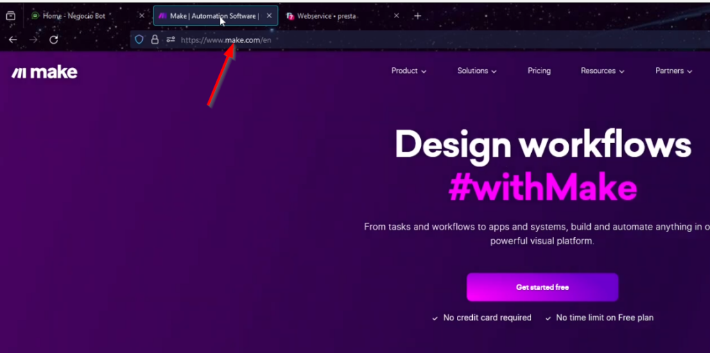Click the 'No credit card required' text
The width and height of the screenshot is (710, 353).
pos(487,318)
